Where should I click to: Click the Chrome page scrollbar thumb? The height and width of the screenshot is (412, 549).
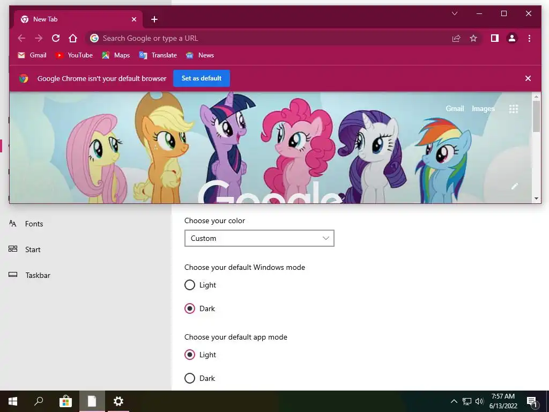(536, 116)
